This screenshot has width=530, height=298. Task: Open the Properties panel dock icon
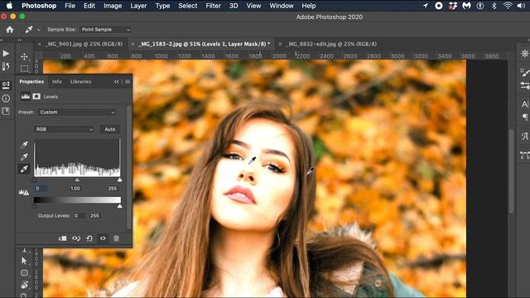click(x=6, y=84)
